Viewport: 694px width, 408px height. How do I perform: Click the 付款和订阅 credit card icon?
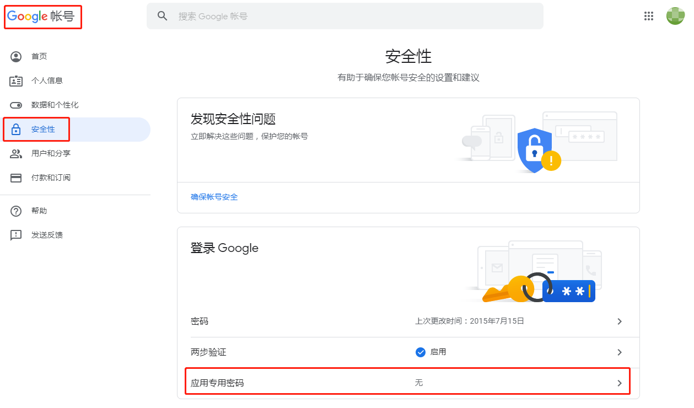[16, 178]
